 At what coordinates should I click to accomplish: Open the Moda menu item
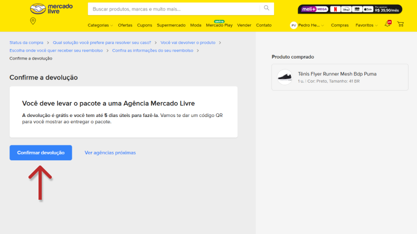[195, 25]
